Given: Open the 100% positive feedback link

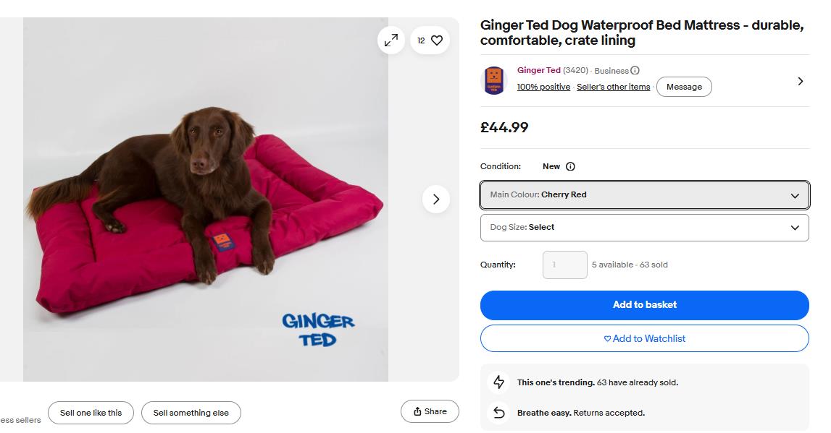Looking at the screenshot, I should tap(543, 87).
